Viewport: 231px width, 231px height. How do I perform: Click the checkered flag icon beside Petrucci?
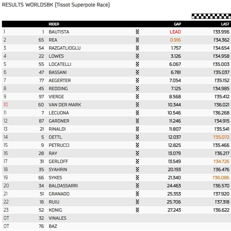[137, 145]
